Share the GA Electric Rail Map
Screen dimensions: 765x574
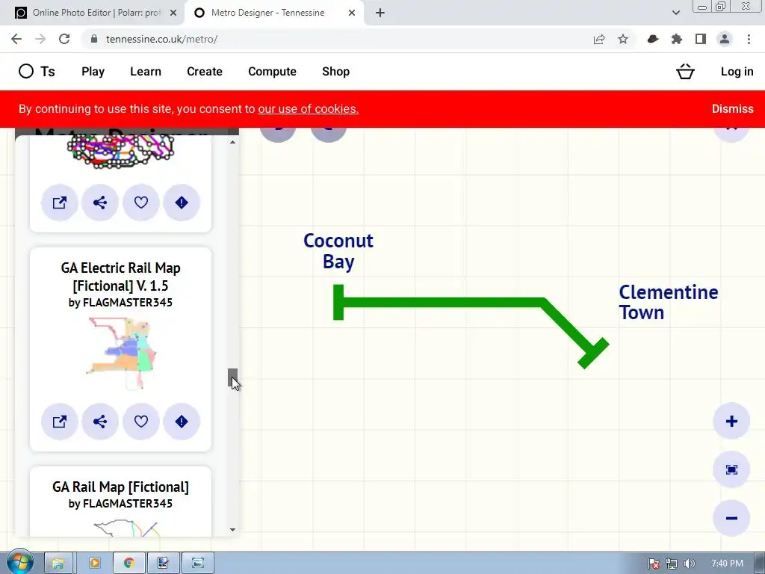[x=100, y=422]
